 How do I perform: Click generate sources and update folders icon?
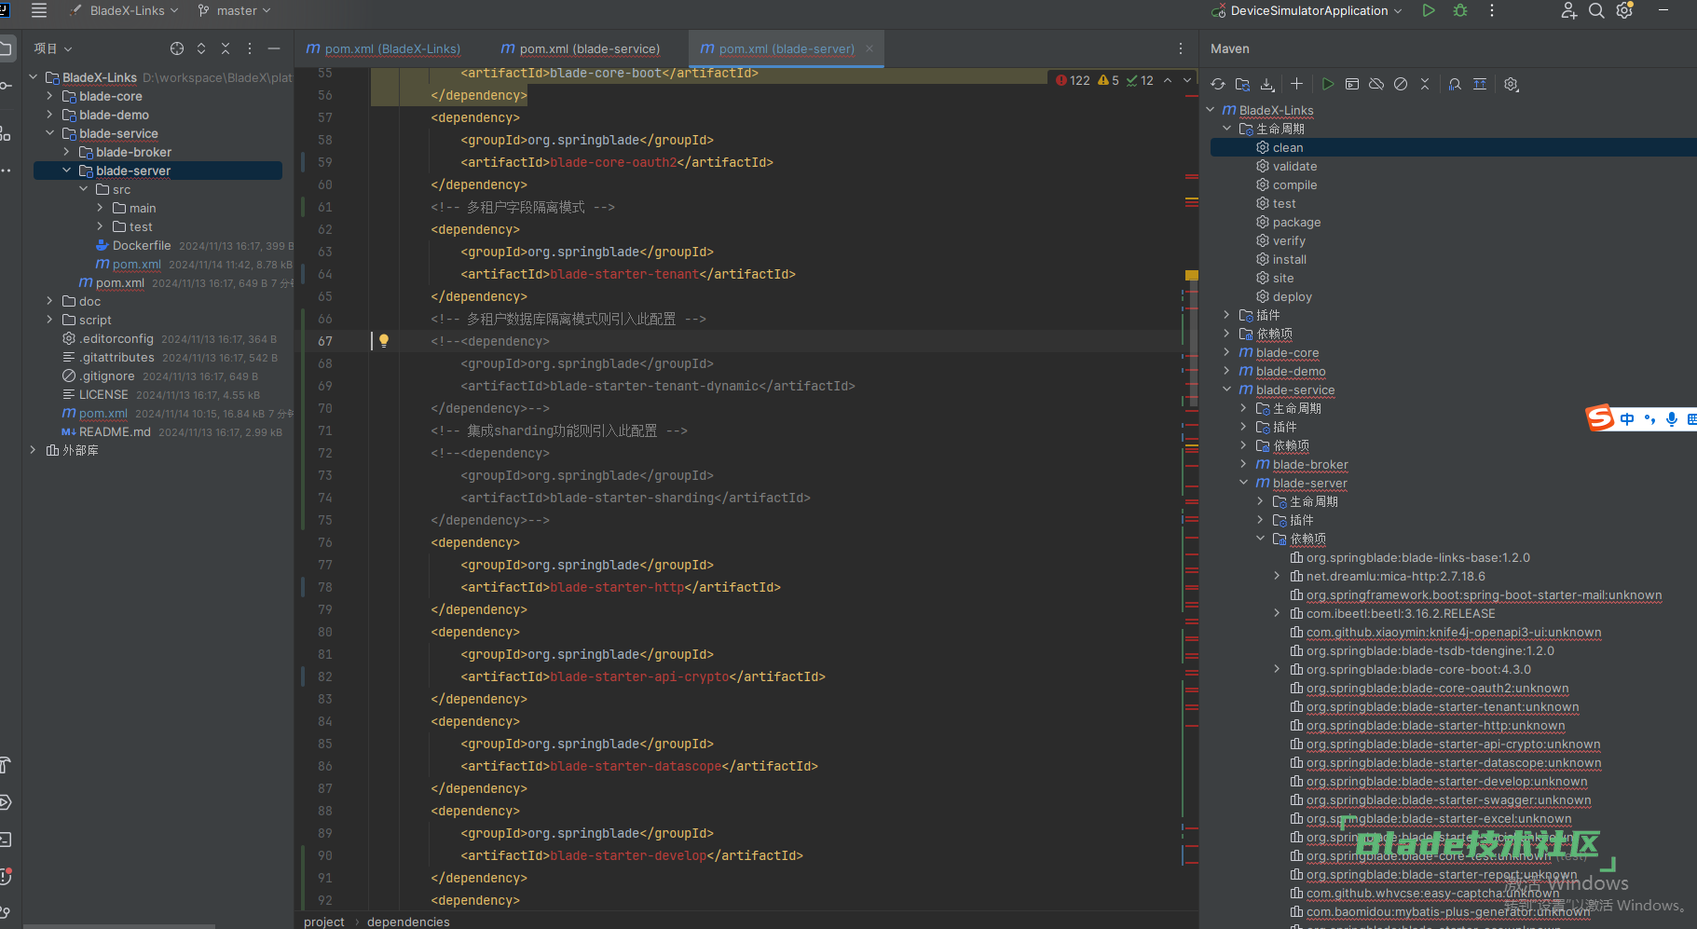pos(1242,84)
